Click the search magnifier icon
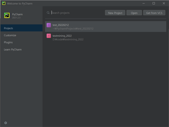Screen dimensions: 169x127 click(x=48, y=13)
